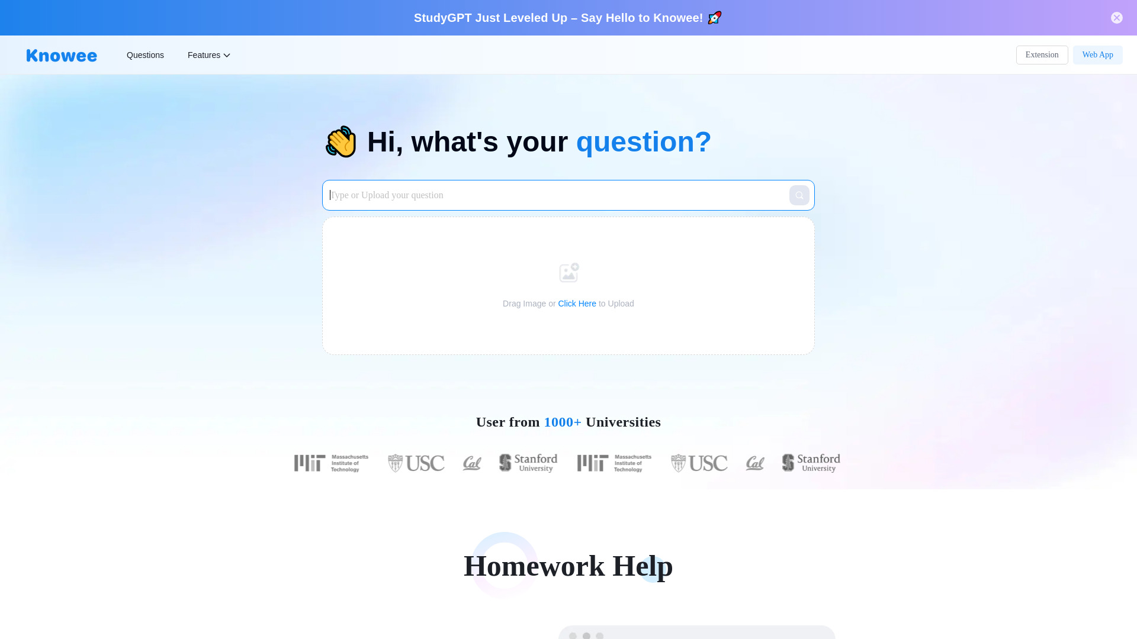Click the search submit icon

point(799,195)
